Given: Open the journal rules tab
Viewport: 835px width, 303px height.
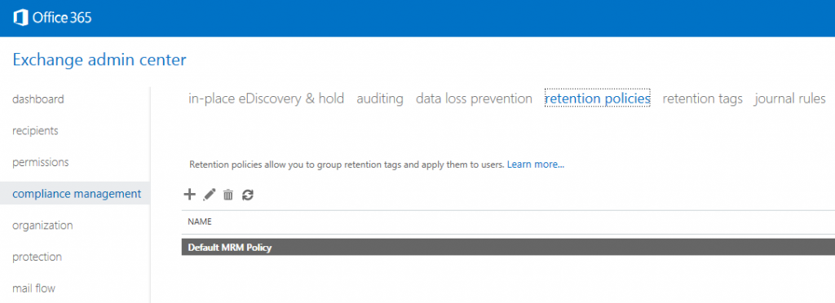Looking at the screenshot, I should click(790, 99).
